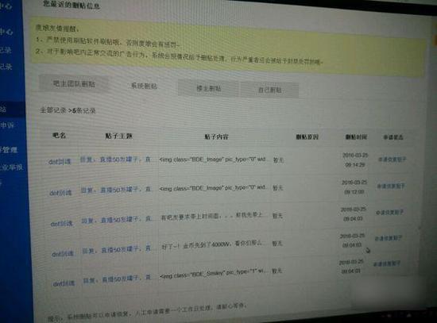Open the 申诉 item in left sidebar

point(7,125)
